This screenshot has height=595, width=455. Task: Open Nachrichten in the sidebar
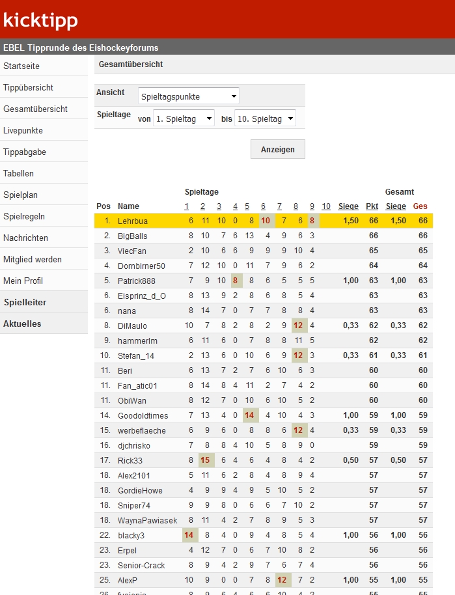tap(25, 238)
